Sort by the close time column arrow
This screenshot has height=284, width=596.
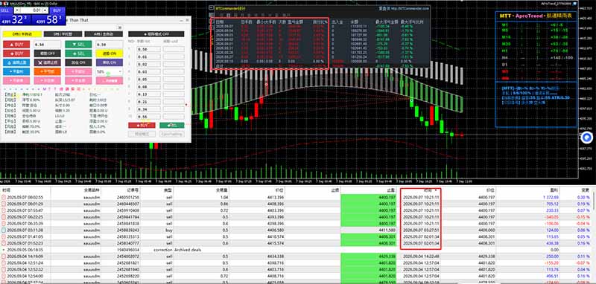tap(435, 190)
